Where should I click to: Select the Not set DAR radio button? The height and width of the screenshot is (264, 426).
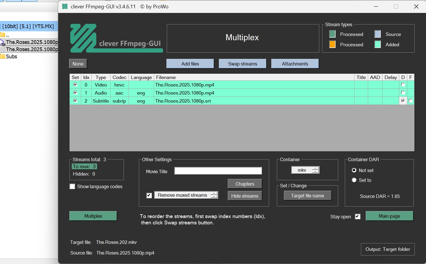(354, 170)
